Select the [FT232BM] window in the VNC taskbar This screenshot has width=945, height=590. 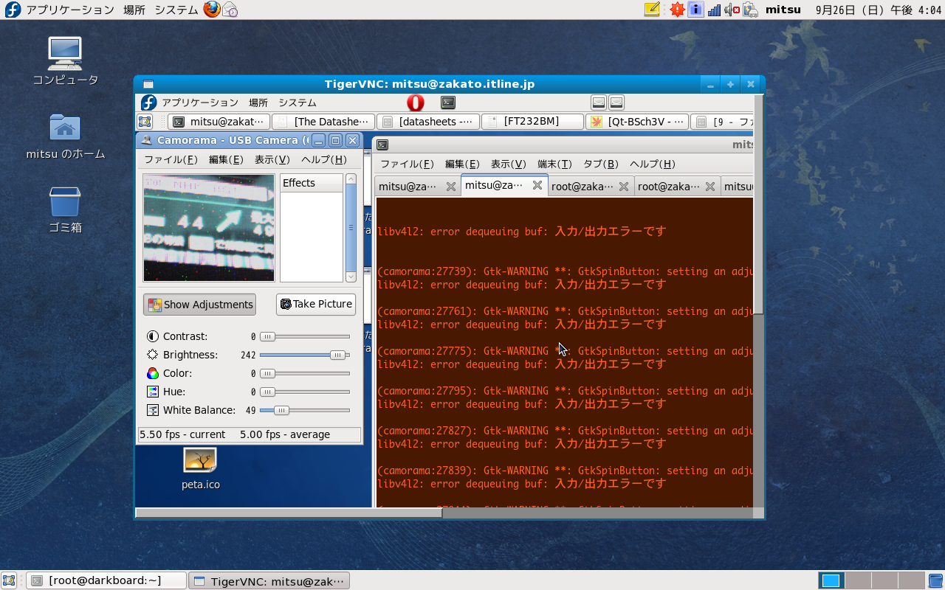pos(531,122)
